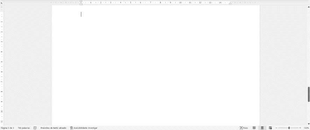This screenshot has height=130, width=310.
Task: Toggle Previsões de texto: ativado
Action: (54, 128)
